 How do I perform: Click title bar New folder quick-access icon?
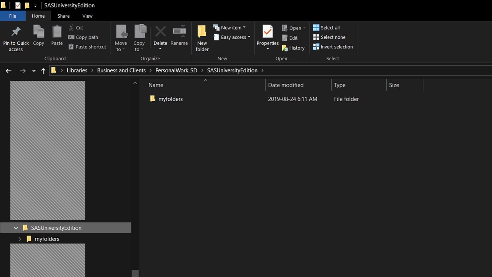[x=27, y=5]
